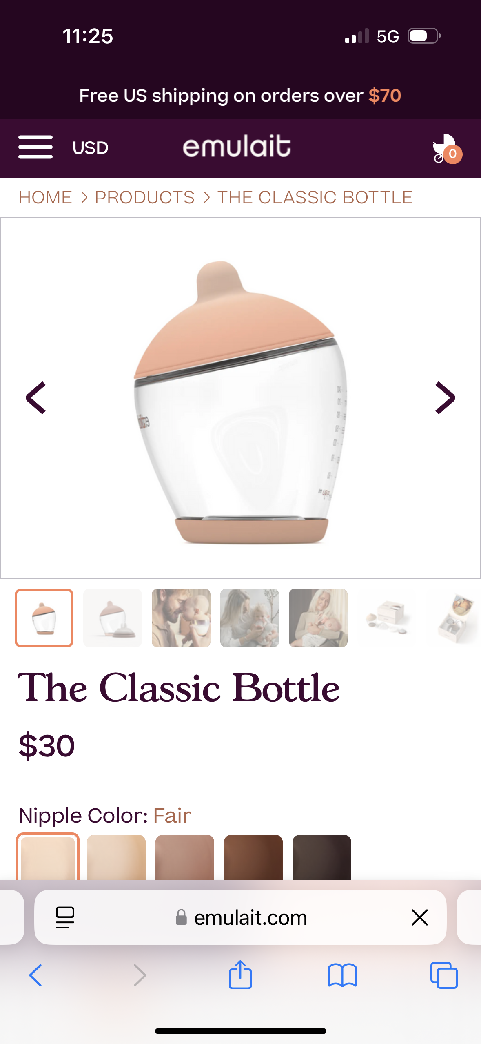Viewport: 481px width, 1044px height.
Task: Open Safari bookmarks book icon
Action: click(x=342, y=975)
